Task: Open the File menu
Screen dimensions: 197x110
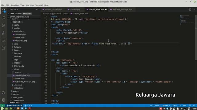Action: click(x=2, y=5)
